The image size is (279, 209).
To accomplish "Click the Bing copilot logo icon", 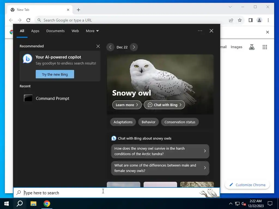I will 28,59.
